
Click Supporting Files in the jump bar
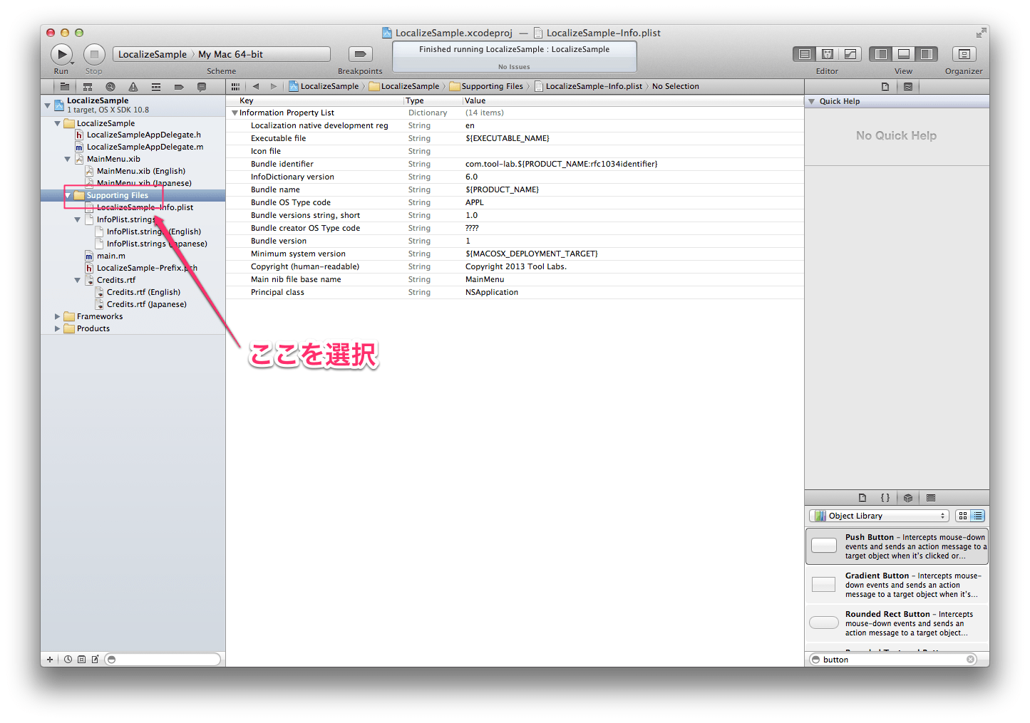[x=492, y=86]
